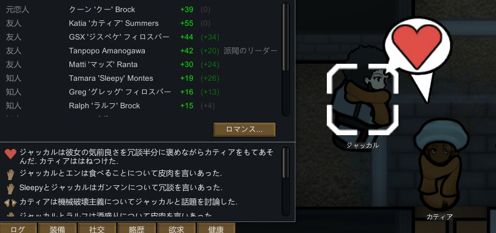This screenshot has height=233, width=496.
Task: Select the 社交 tab
Action: [x=97, y=228]
